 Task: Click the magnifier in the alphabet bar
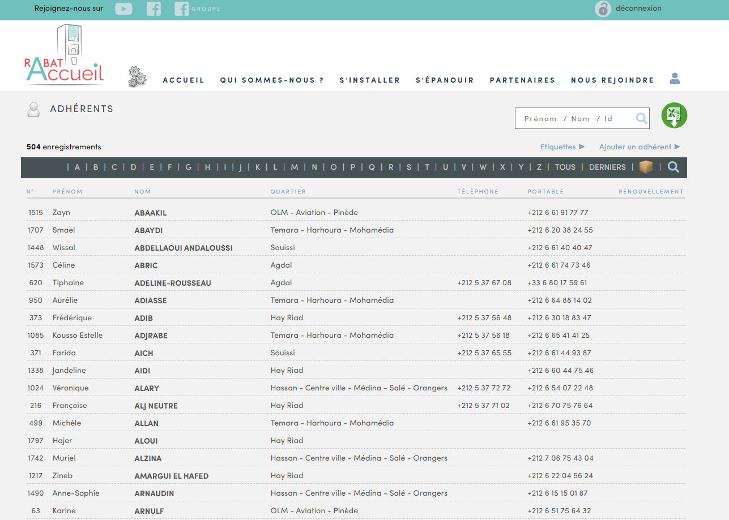(673, 167)
